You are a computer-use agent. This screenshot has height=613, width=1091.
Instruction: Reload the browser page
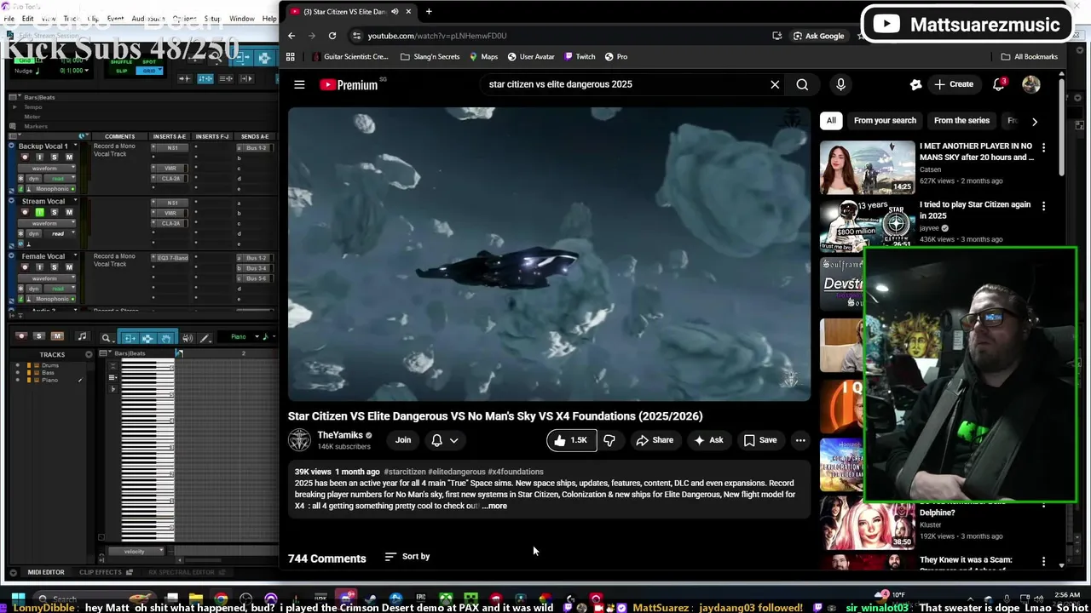(x=332, y=36)
